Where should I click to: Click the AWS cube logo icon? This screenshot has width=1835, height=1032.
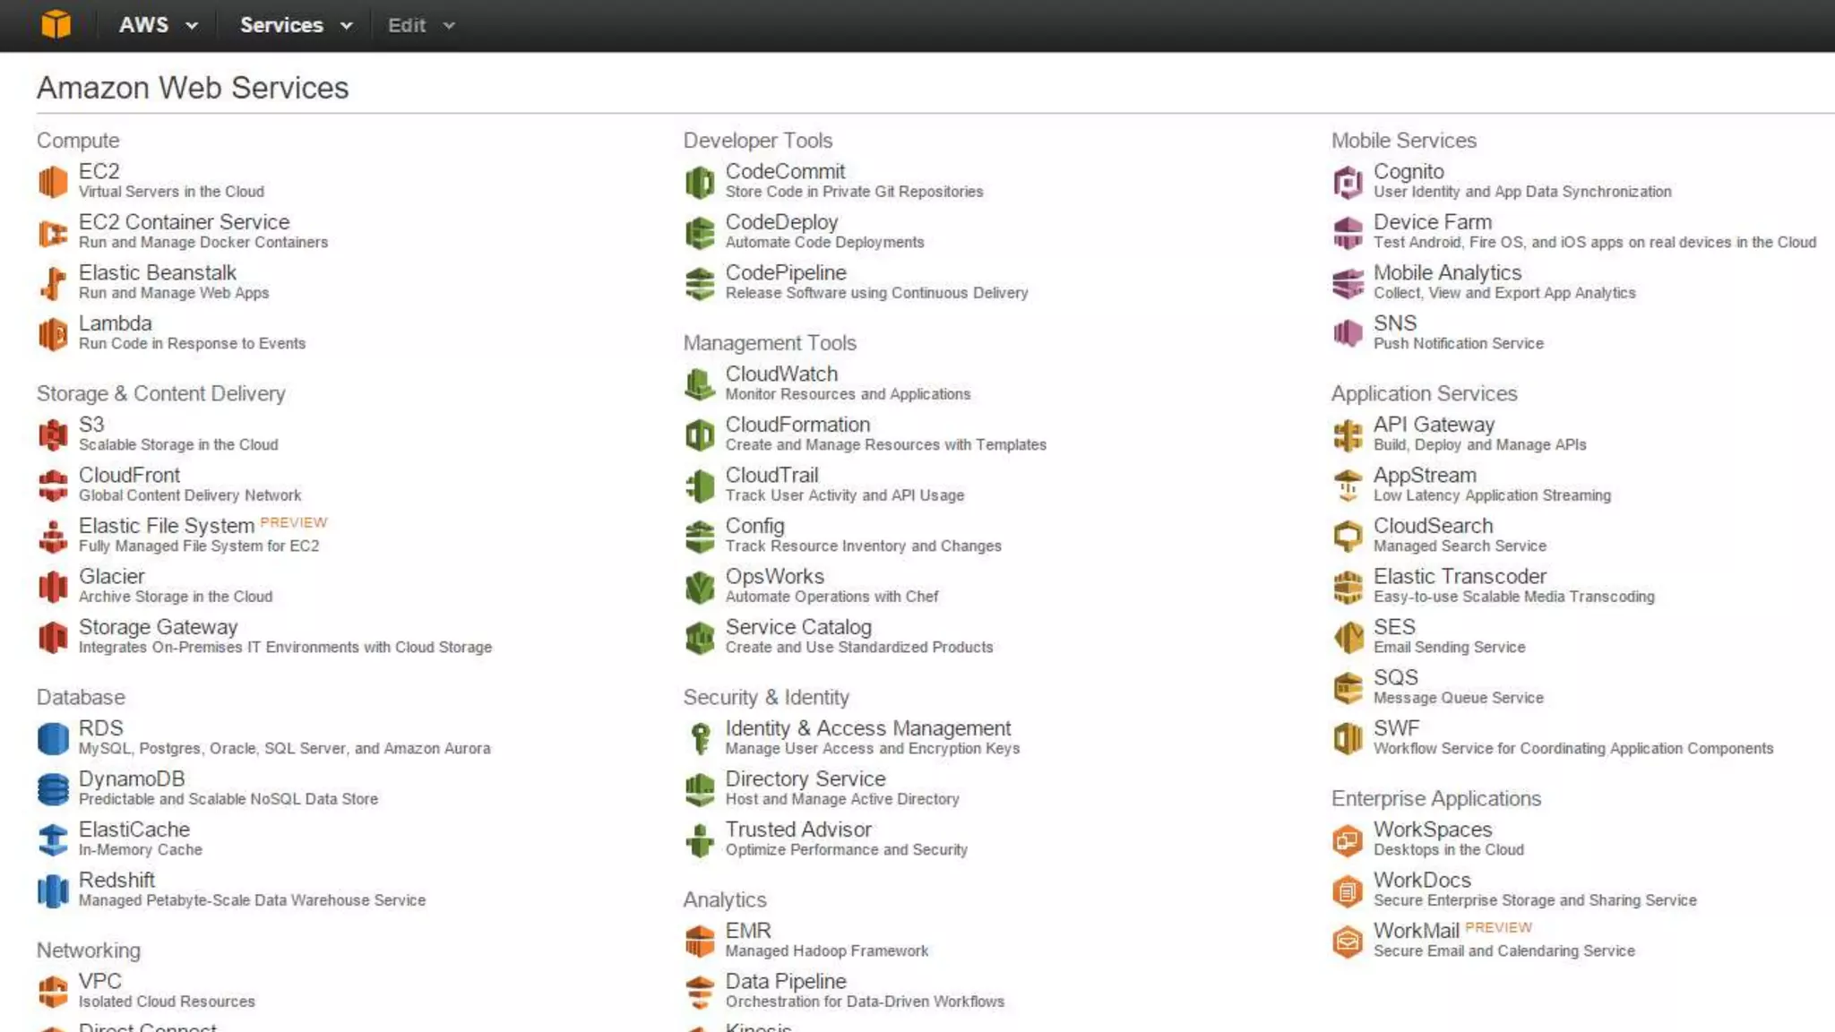(56, 24)
